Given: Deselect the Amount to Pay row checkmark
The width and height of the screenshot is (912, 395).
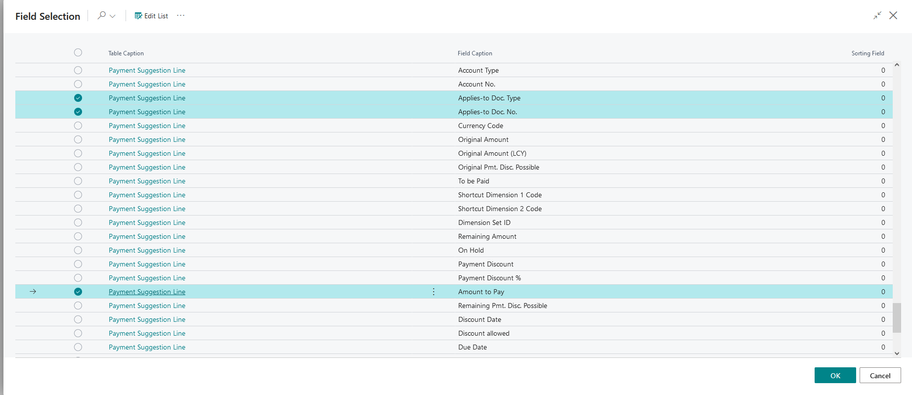Looking at the screenshot, I should tap(78, 292).
